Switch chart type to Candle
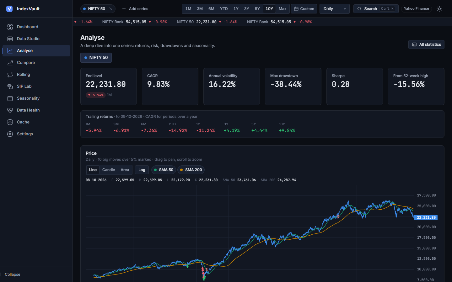This screenshot has width=452, height=282. pos(109,170)
